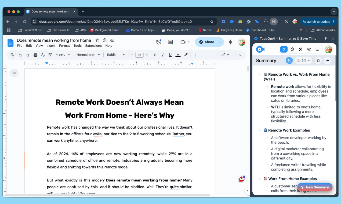
Task: Click the TubeOnAI extension icon in Chrome toolbar
Action: (232, 21)
